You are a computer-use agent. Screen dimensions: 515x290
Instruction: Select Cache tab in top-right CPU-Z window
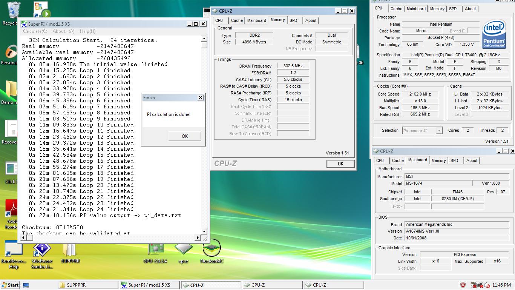pyautogui.click(x=396, y=9)
